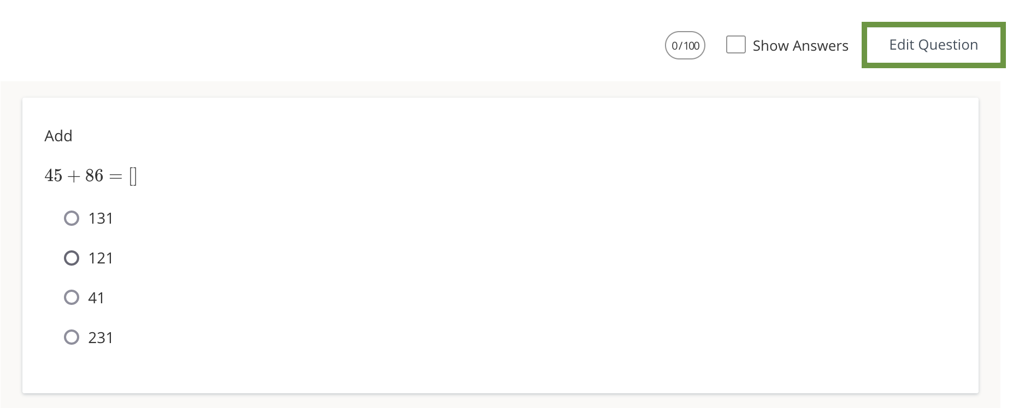Click the answer text 231
Viewport: 1013px width, 408px height.
tap(101, 338)
